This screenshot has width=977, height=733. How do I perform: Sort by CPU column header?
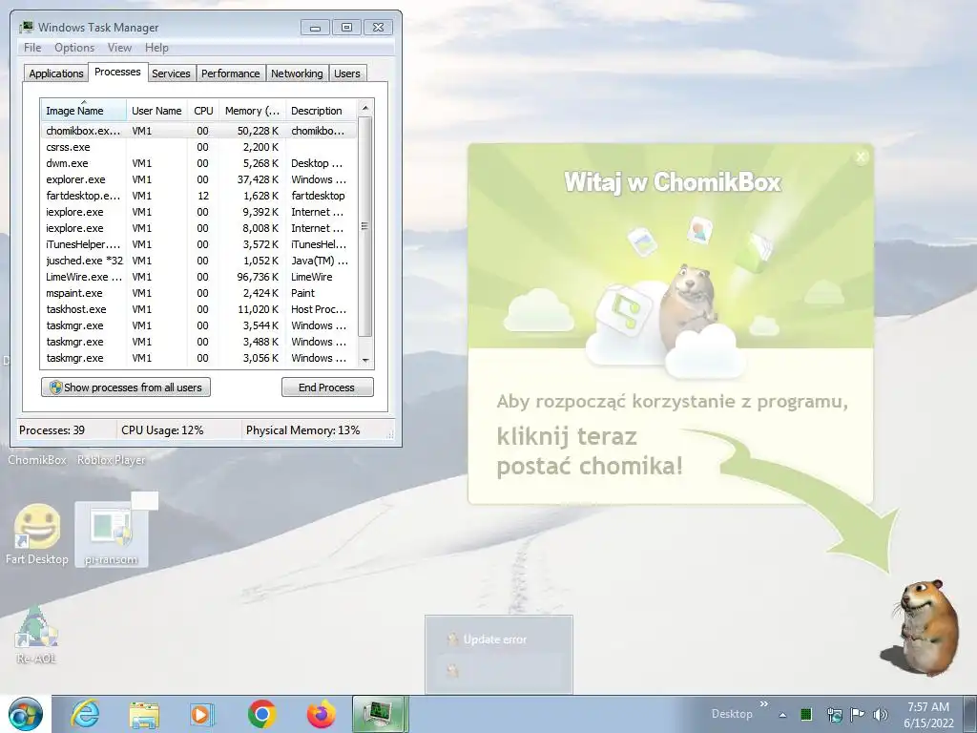pyautogui.click(x=203, y=111)
